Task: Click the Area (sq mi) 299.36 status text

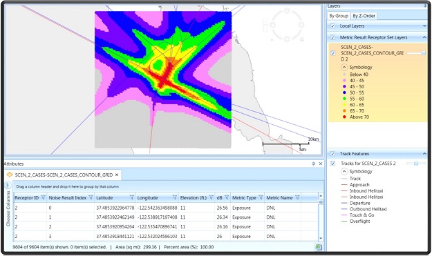Action: pyautogui.click(x=136, y=247)
